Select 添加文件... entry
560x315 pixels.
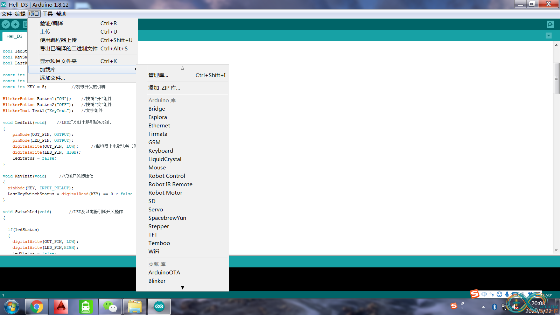pyautogui.click(x=83, y=78)
